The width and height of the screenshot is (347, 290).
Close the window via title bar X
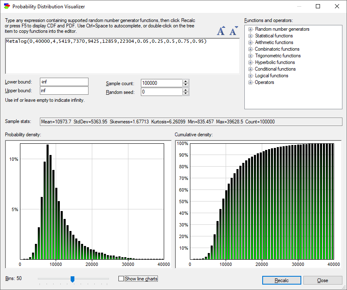coord(337,6)
